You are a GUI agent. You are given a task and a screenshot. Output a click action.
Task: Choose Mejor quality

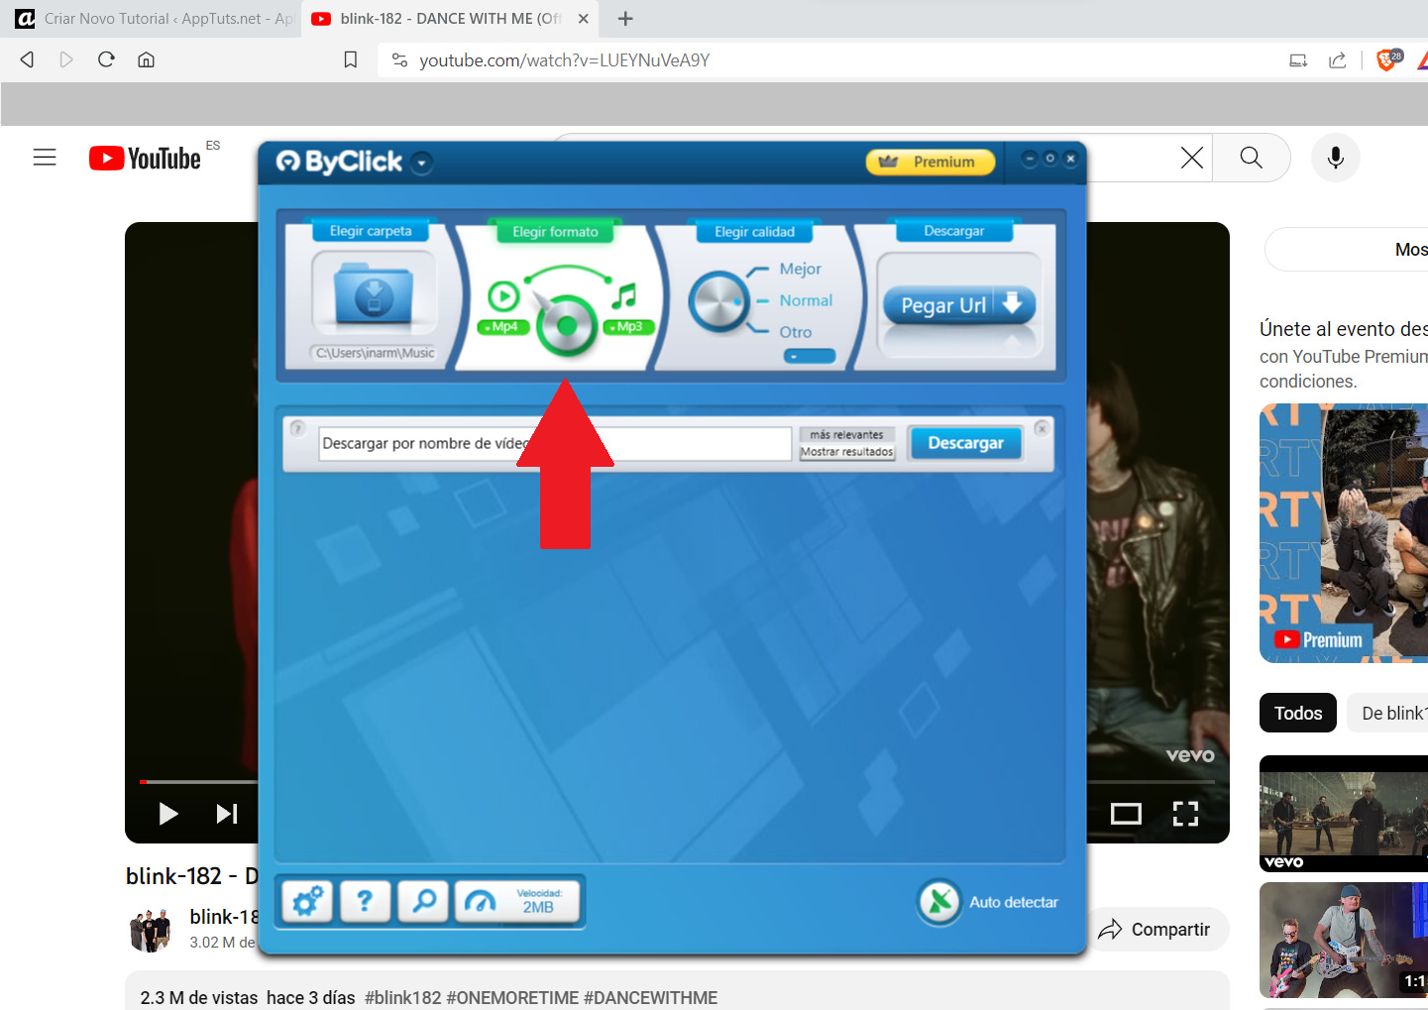[x=800, y=269]
